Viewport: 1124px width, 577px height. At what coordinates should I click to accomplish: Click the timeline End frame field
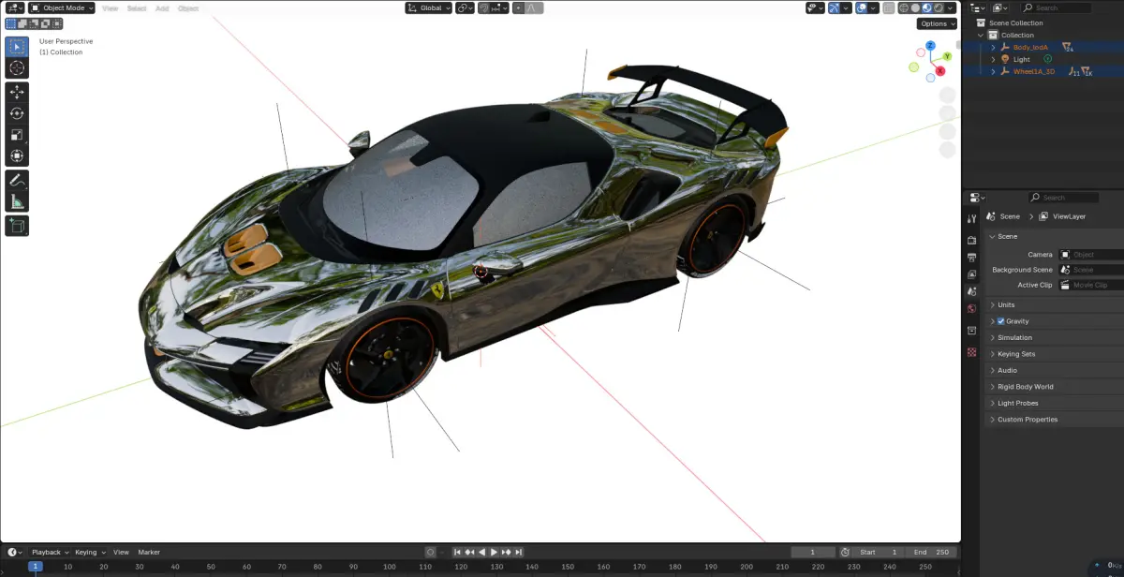point(932,553)
